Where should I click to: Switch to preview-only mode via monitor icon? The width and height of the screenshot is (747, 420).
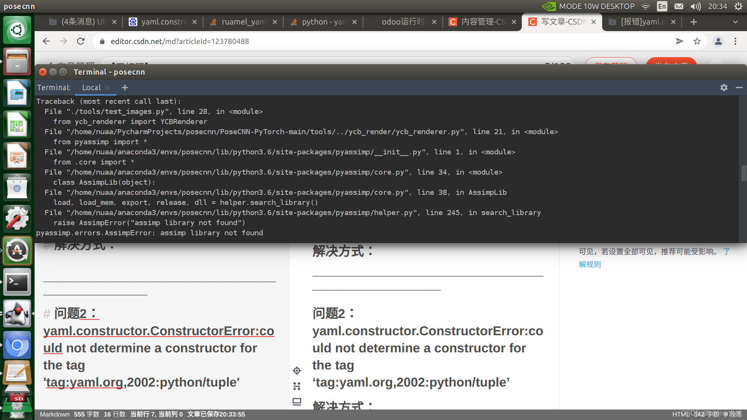(x=297, y=401)
